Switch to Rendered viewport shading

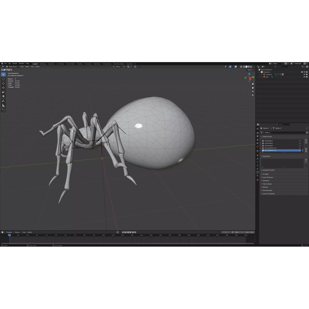coord(251,67)
